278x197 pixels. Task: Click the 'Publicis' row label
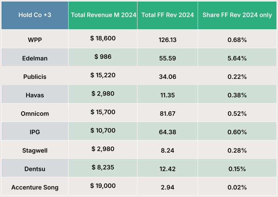coord(35,76)
